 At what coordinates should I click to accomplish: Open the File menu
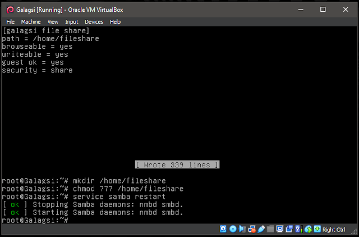(10, 22)
